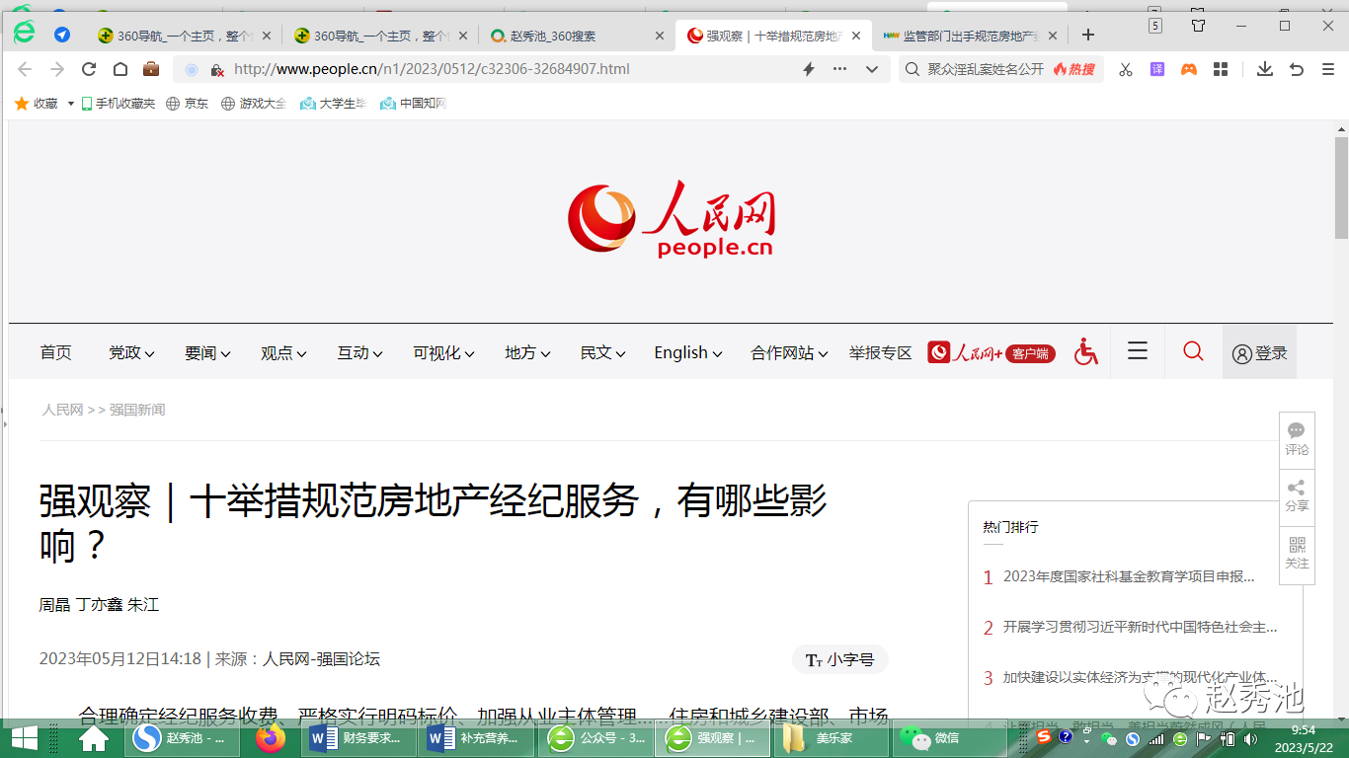The width and height of the screenshot is (1349, 758).
Task: Open the address bar chevron dropdown
Action: point(871,70)
